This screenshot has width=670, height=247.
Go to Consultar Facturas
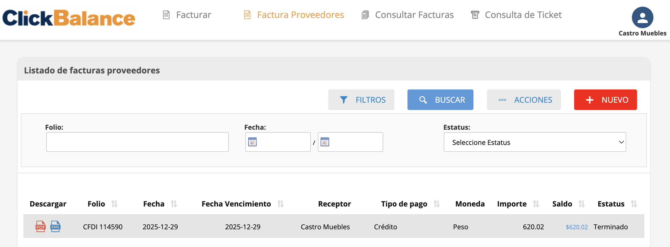point(408,15)
